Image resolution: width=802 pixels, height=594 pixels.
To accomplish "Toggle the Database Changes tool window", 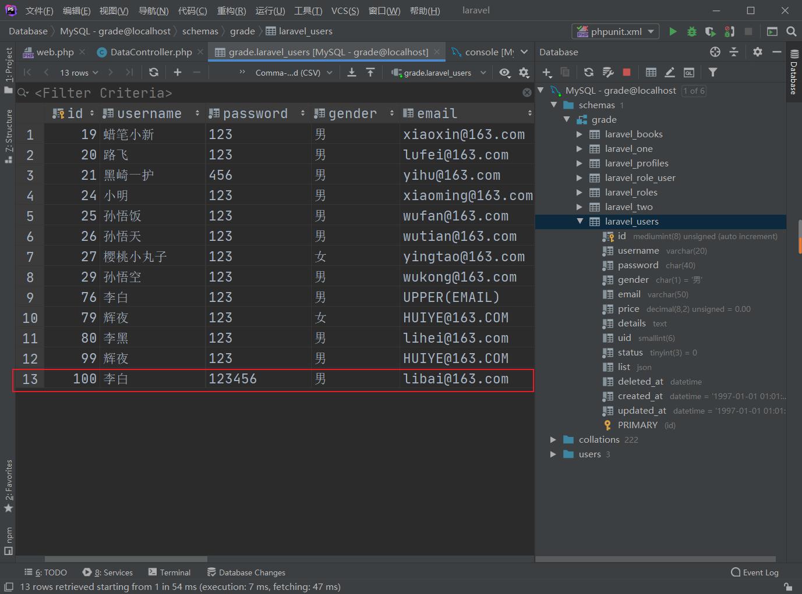I will tap(246, 572).
